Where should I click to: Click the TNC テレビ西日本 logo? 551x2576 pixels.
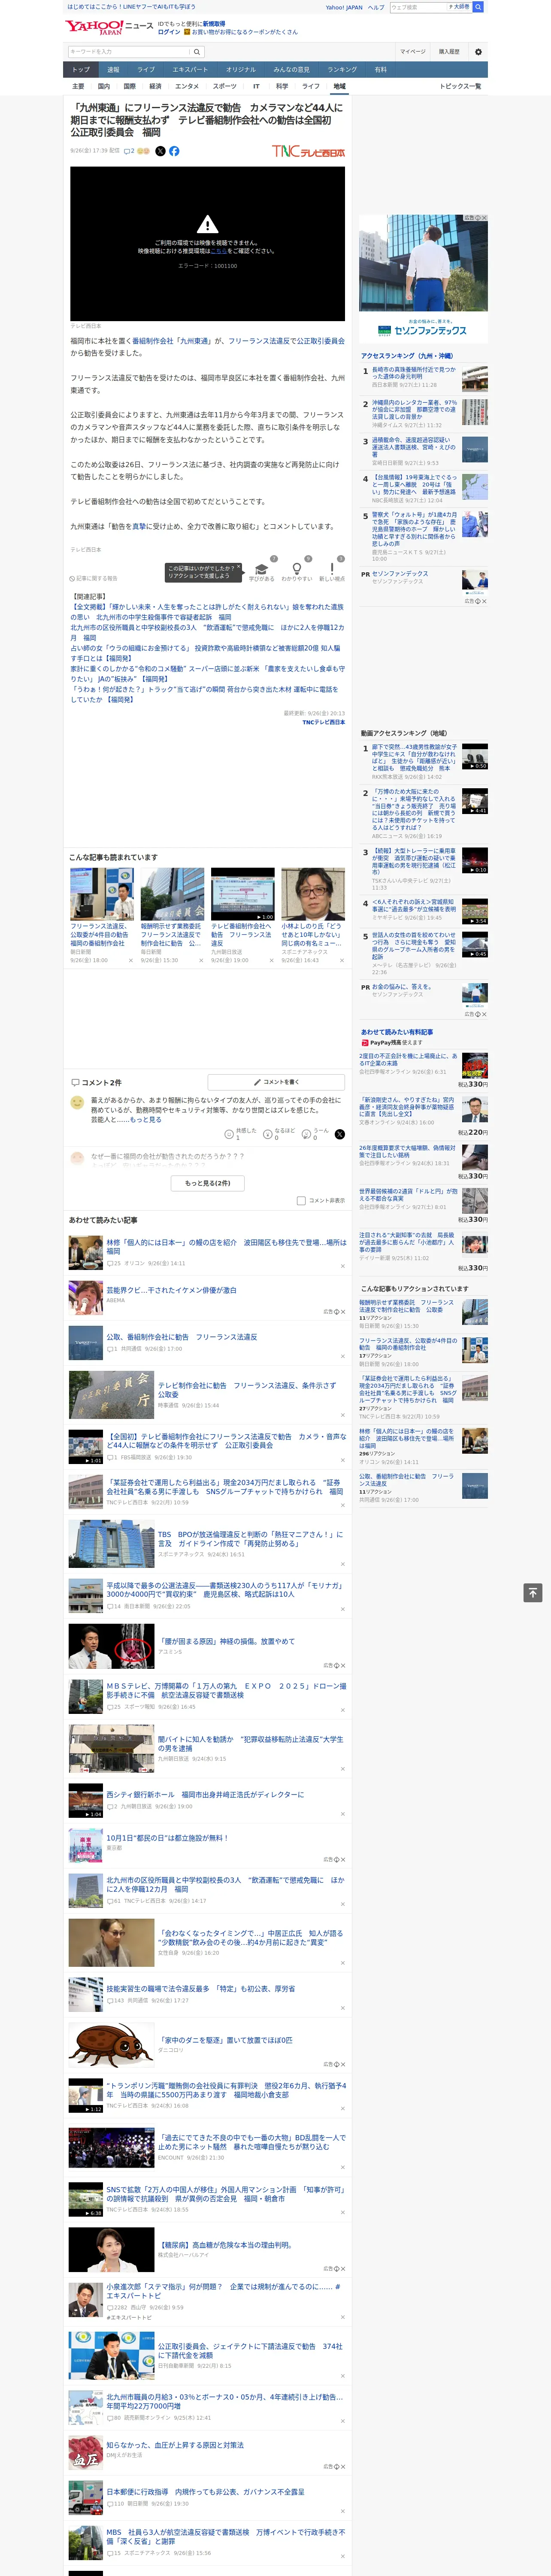click(x=308, y=151)
